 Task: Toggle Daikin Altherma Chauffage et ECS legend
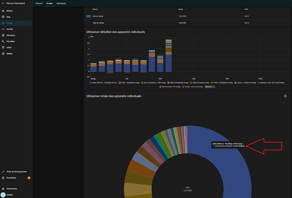[x=103, y=83]
